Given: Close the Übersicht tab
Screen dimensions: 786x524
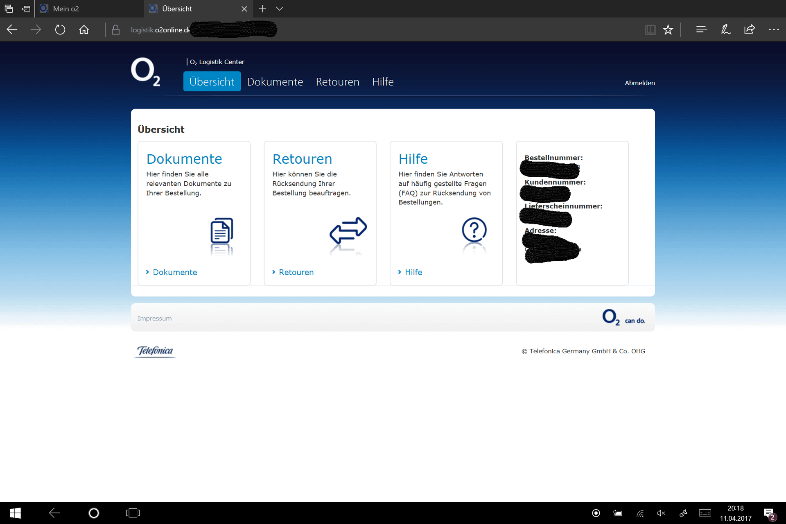Looking at the screenshot, I should click(x=244, y=9).
